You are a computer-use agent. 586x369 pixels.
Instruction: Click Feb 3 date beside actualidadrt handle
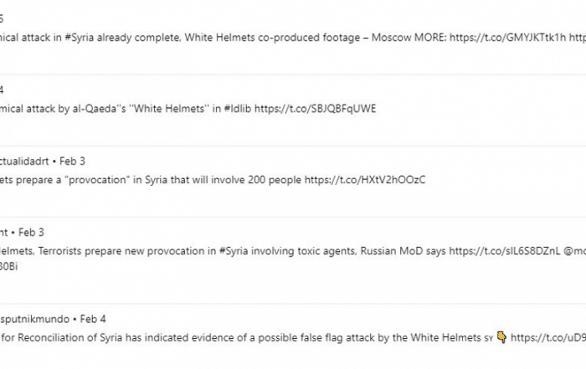pos(72,161)
